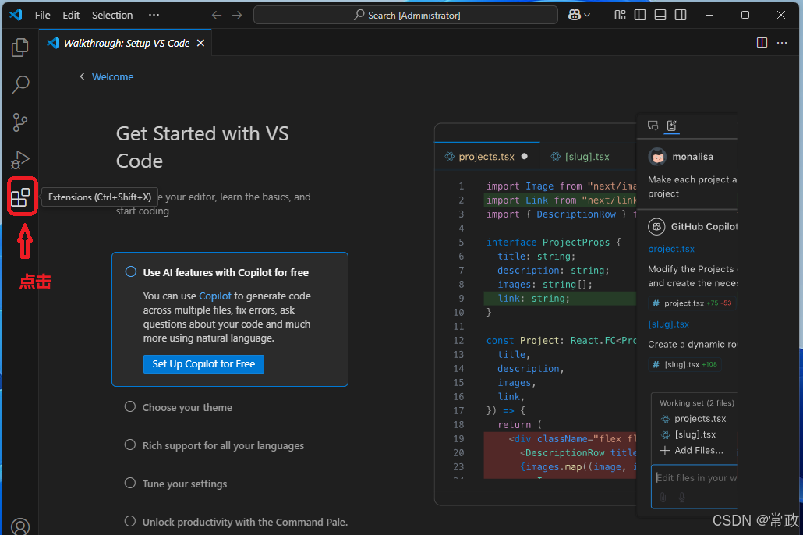
Task: Click the Search [Administrator] command box
Action: tap(405, 16)
